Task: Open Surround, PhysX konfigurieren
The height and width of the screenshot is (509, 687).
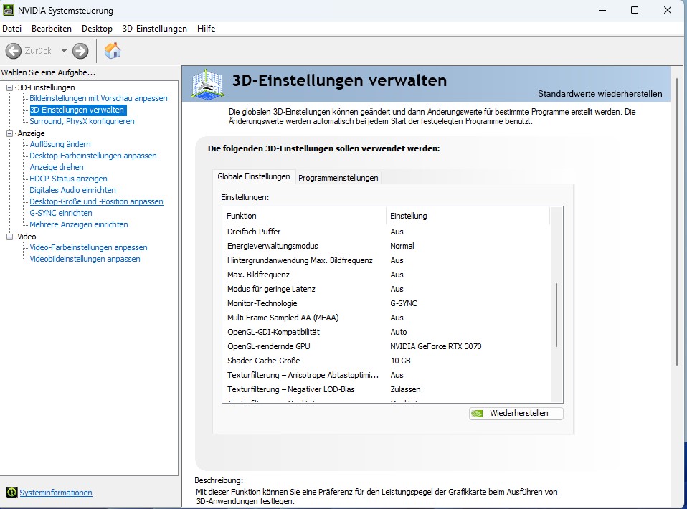Action: (x=82, y=121)
